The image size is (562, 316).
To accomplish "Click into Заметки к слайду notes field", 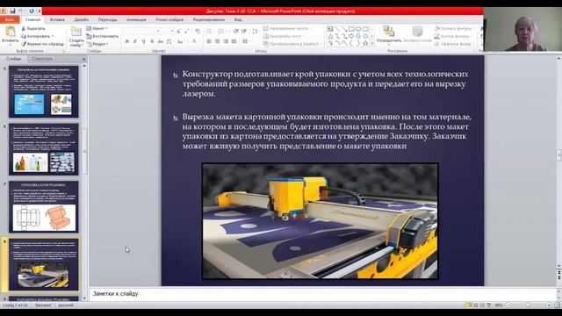I will [x=322, y=294].
